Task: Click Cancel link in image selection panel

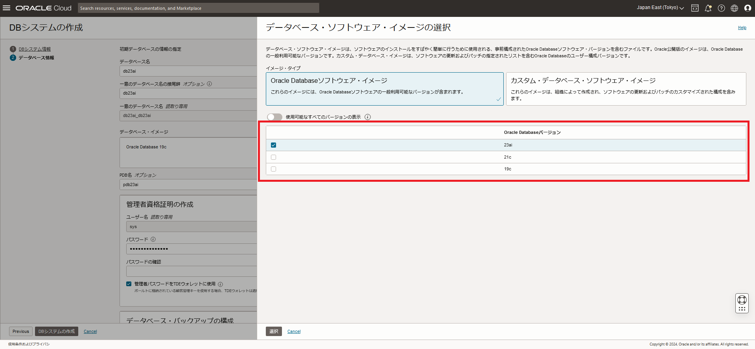Action: tap(294, 332)
